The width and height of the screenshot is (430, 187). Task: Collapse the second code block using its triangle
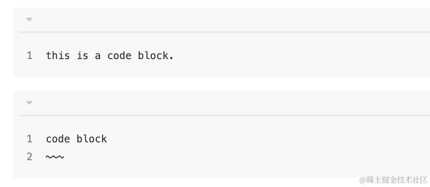pyautogui.click(x=29, y=103)
